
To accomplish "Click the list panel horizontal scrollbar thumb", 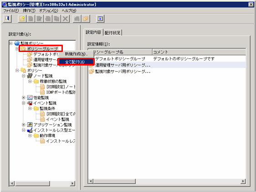I will tap(114, 181).
